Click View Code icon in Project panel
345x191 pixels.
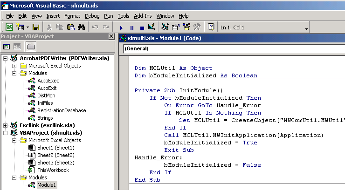7,47
